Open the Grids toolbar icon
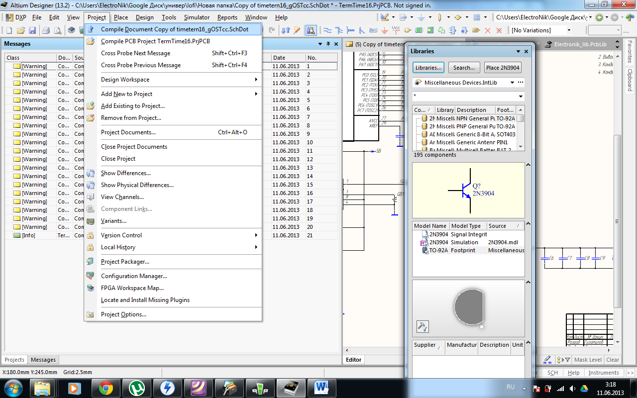Image resolution: width=637 pixels, height=398 pixels. [477, 17]
